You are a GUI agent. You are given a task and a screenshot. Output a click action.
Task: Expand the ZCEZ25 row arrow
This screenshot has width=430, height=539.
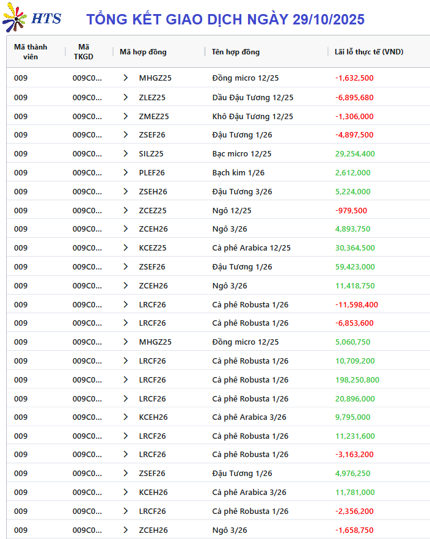point(126,210)
